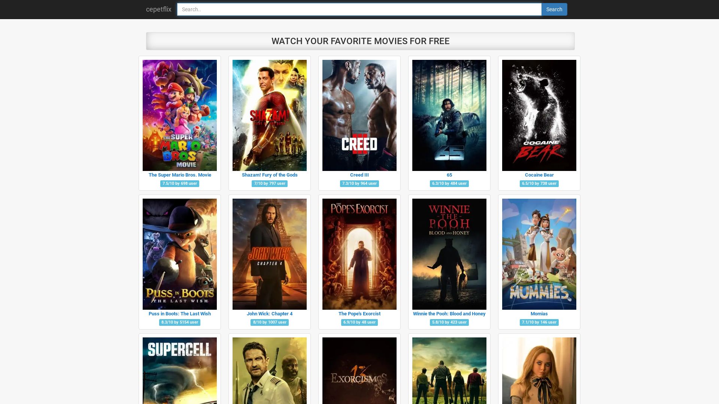The image size is (719, 404).
Task: Open The Super Mario Bros. Movie poster
Action: [x=180, y=115]
